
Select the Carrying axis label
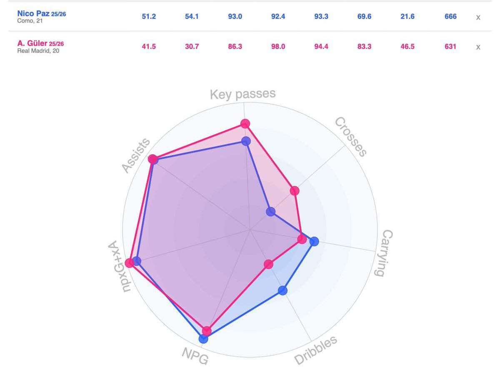tap(384, 253)
